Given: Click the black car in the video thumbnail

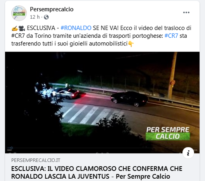Looking at the screenshot, I should 129,99.
